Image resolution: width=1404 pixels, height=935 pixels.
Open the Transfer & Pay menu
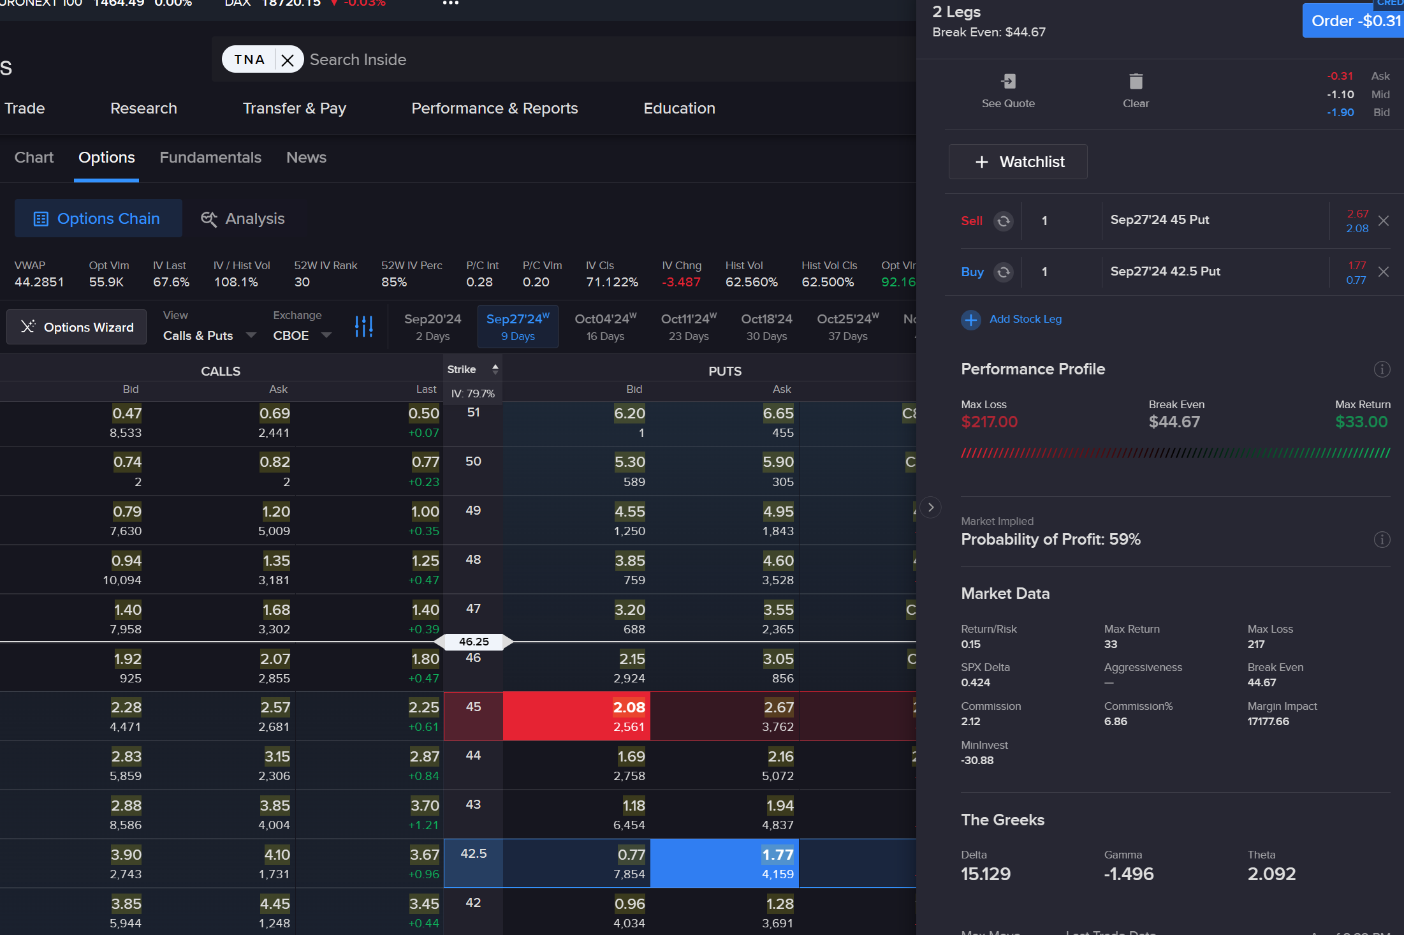294,108
